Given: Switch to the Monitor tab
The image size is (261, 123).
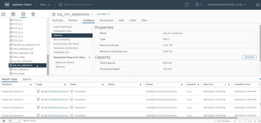Looking at the screenshot, I should 73,20.
